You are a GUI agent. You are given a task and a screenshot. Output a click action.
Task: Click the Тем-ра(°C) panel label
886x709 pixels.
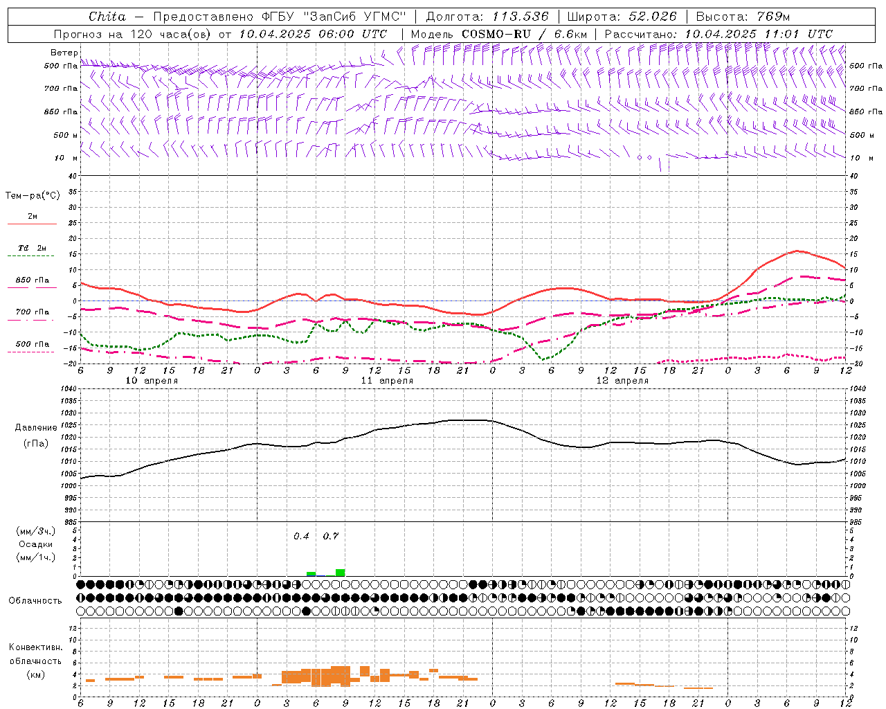coord(33,196)
